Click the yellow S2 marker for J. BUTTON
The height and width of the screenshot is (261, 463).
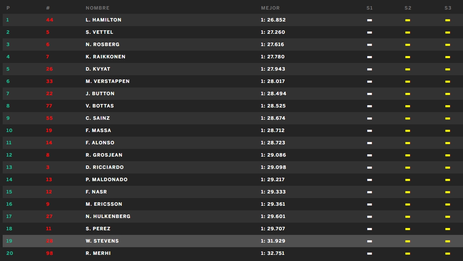(408, 94)
